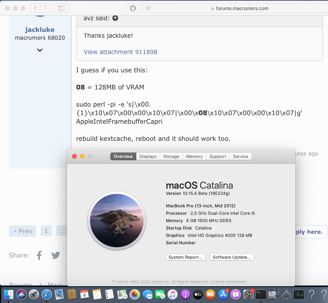
Task: Close the About This Mac window
Action: coord(74,156)
